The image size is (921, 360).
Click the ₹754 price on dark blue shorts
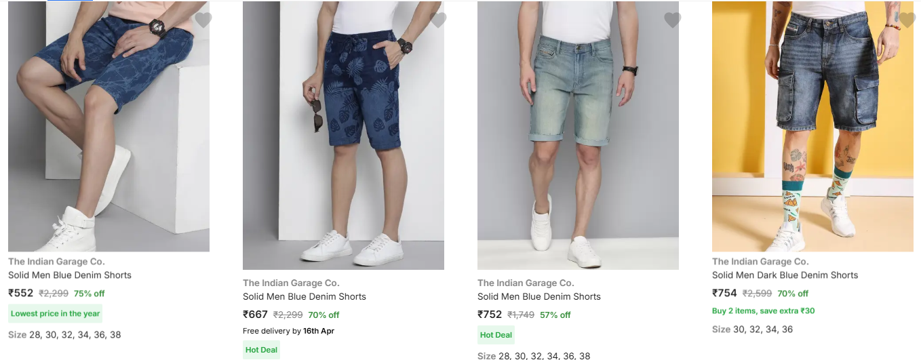point(724,293)
